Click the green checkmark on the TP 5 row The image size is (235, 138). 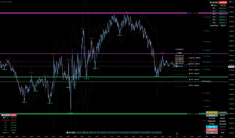(x=226, y=20)
